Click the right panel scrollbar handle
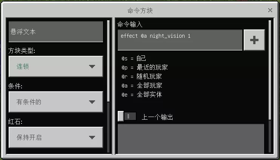 click(270, 70)
